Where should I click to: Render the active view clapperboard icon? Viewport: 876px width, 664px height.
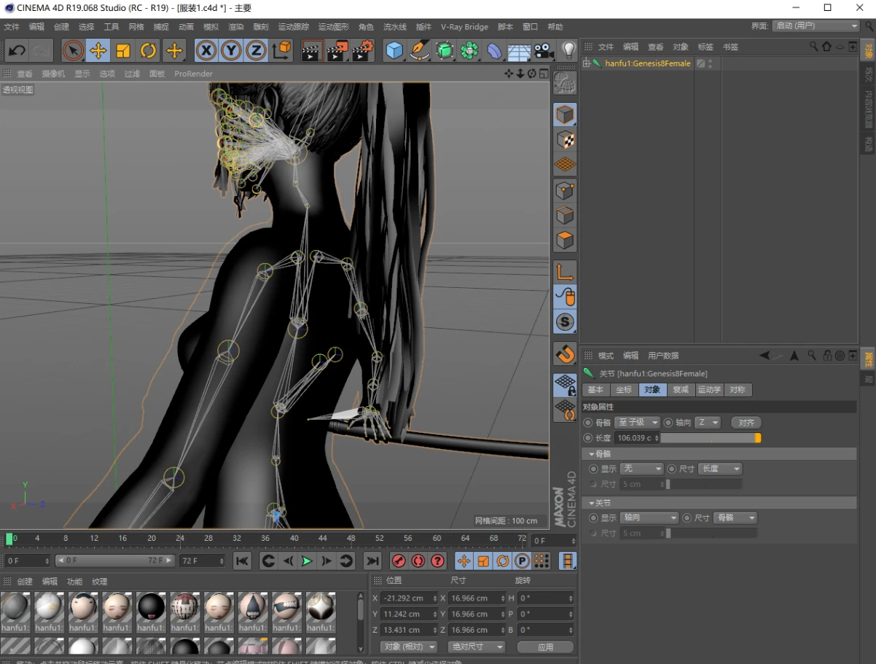pyautogui.click(x=313, y=50)
